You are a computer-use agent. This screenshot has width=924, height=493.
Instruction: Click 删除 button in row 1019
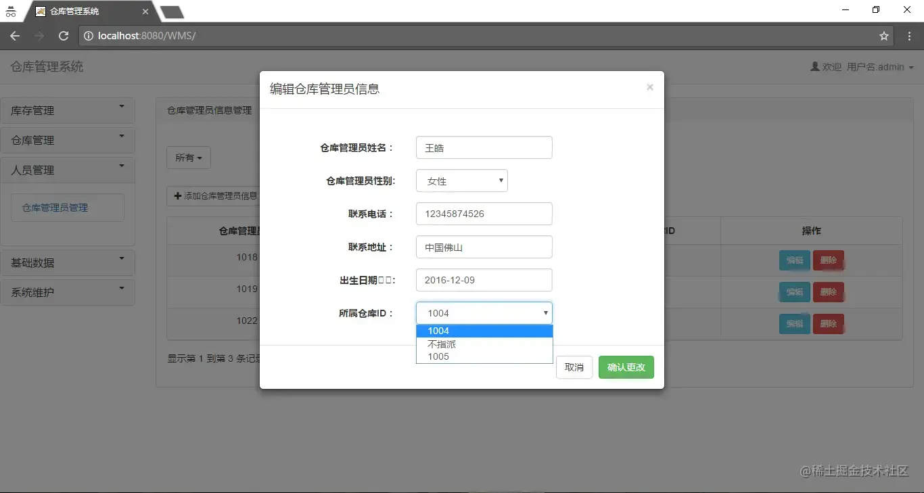[829, 292]
